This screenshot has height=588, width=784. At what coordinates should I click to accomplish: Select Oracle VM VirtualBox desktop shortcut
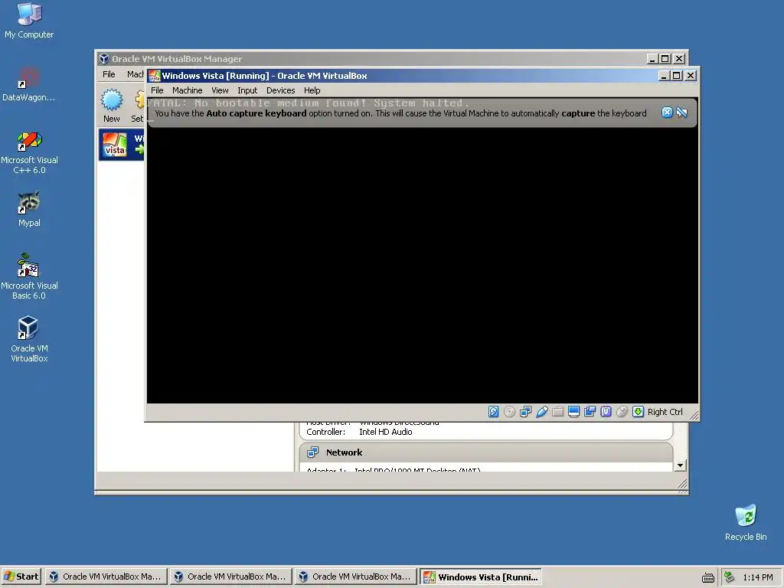(x=29, y=339)
